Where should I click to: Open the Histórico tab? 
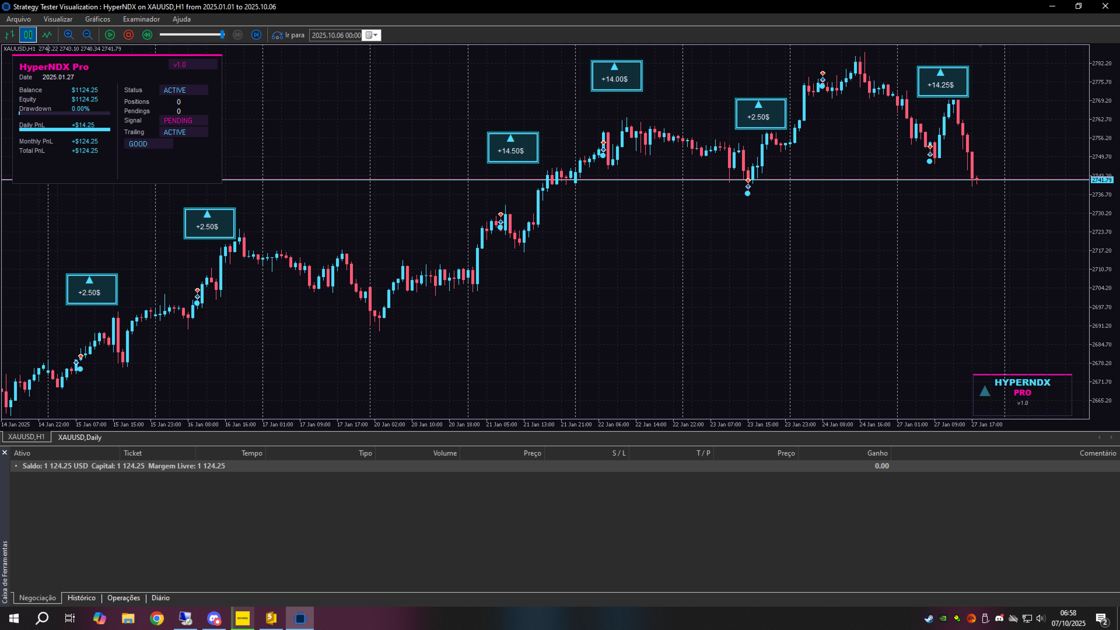[x=81, y=598]
